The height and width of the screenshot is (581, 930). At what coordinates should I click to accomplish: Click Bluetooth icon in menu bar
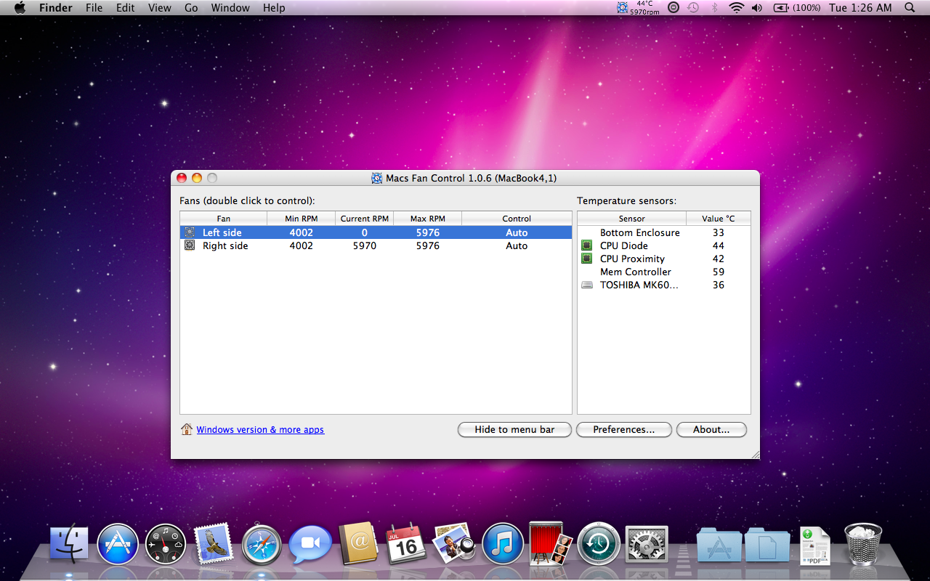tap(714, 7)
